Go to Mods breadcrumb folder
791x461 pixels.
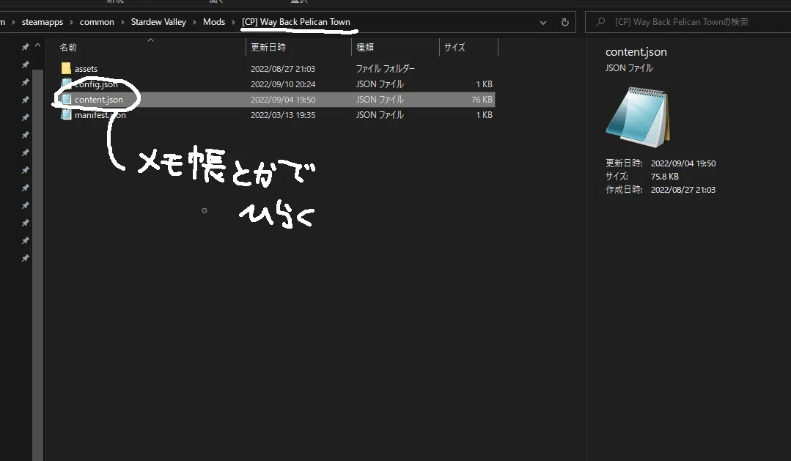[x=214, y=22]
